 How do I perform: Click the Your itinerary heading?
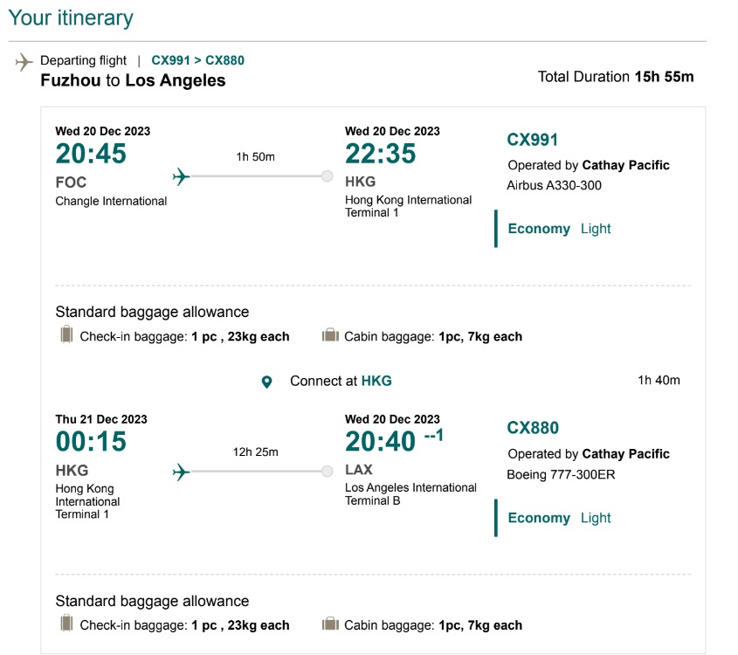click(71, 17)
